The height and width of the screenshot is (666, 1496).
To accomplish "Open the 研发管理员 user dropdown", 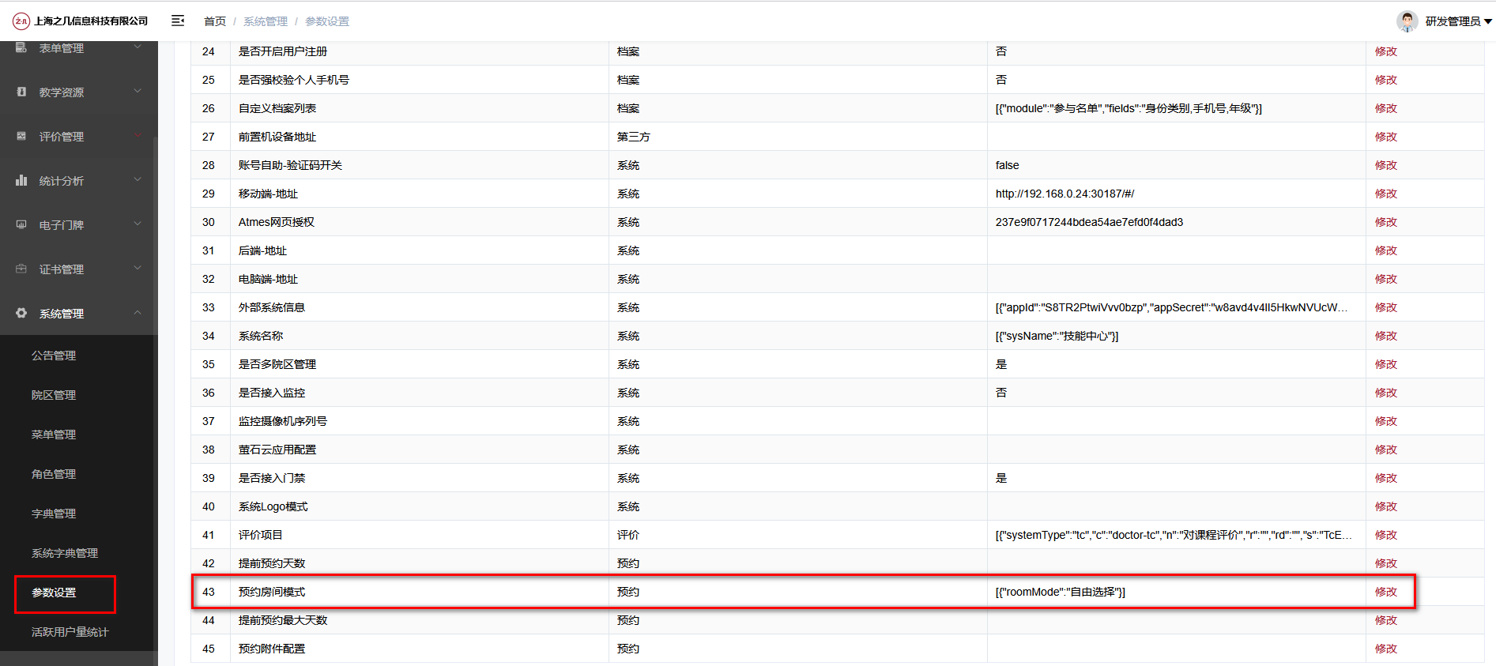I will tap(1458, 21).
